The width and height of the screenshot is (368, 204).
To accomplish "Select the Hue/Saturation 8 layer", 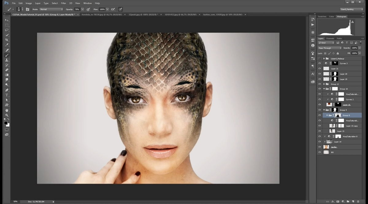I will pos(339,136).
